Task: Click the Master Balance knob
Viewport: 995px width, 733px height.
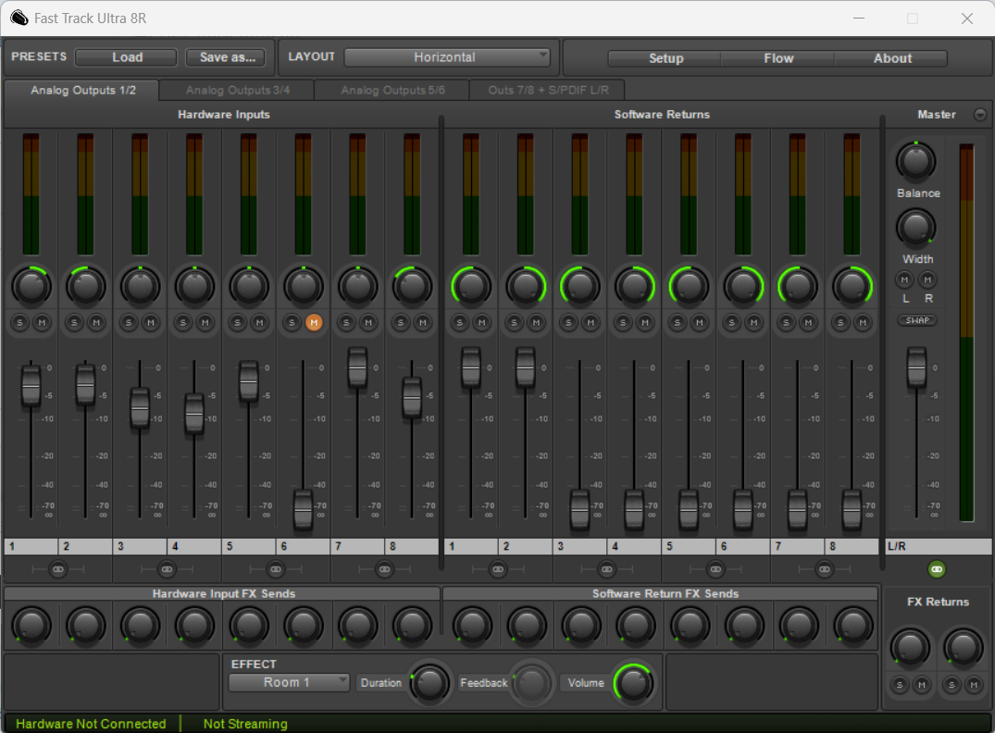Action: tap(915, 161)
